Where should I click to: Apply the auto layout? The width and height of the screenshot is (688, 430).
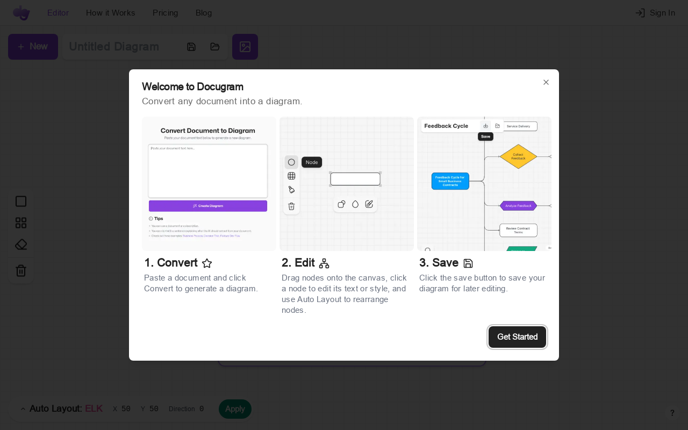point(235,409)
